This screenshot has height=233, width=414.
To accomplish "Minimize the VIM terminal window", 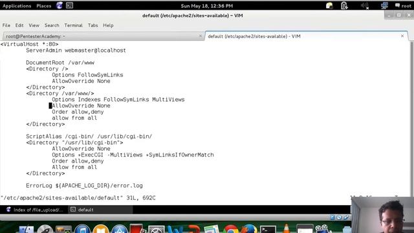I will point(389,16).
